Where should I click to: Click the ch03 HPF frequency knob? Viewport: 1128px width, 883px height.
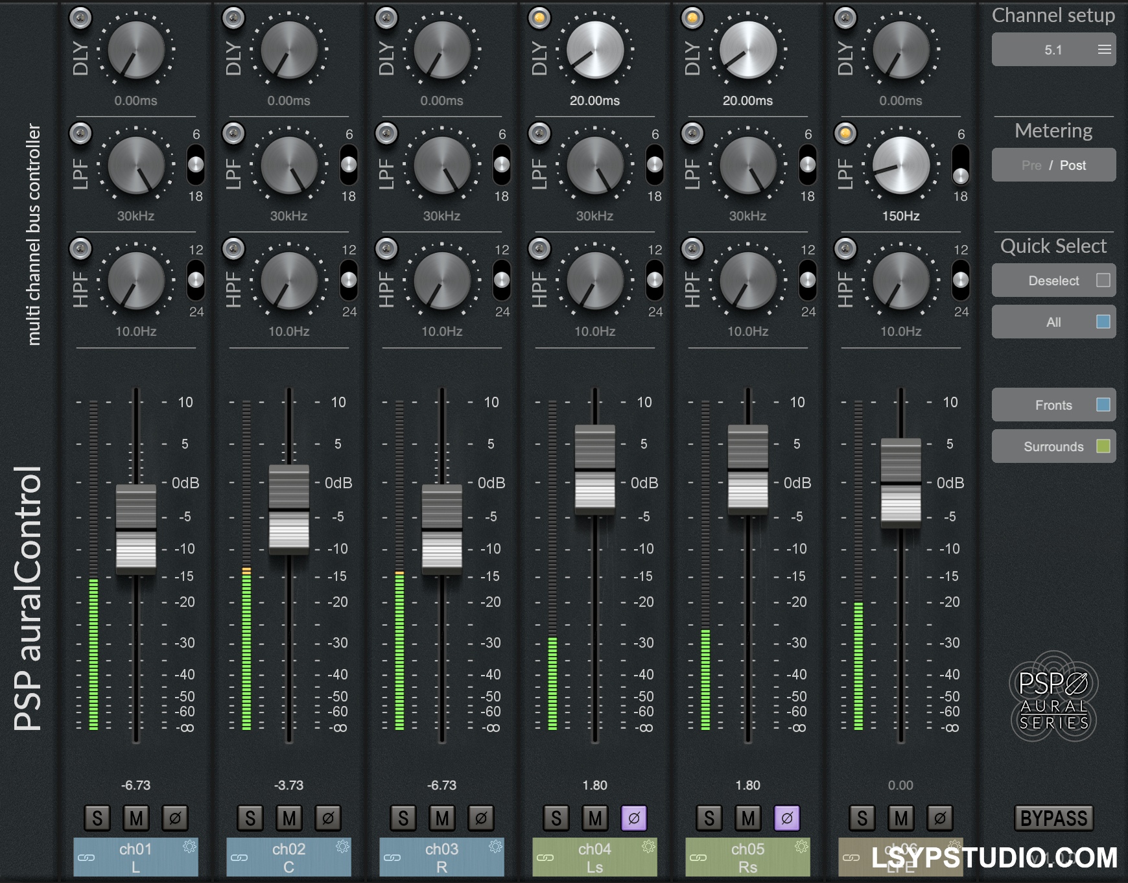[442, 281]
